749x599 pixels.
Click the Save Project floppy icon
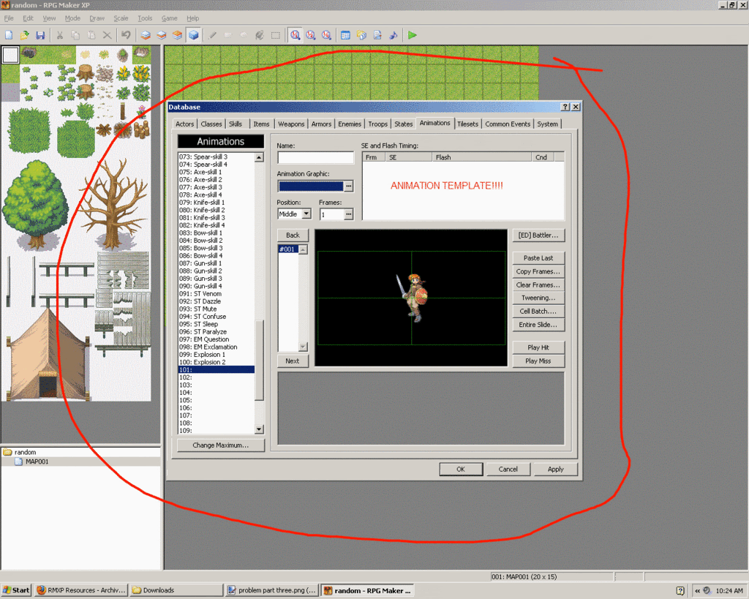click(40, 34)
